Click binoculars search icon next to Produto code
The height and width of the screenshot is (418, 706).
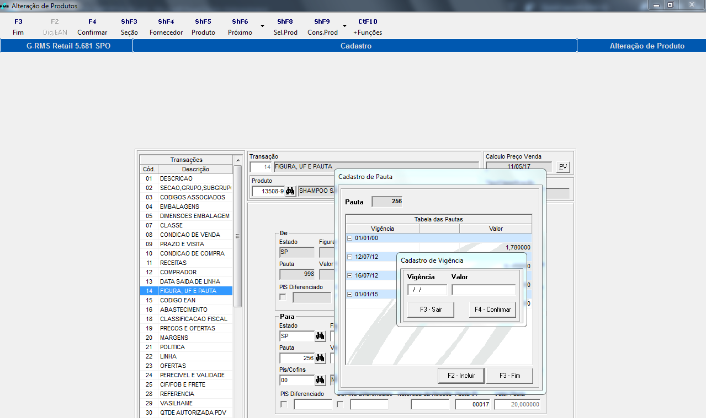(x=290, y=192)
